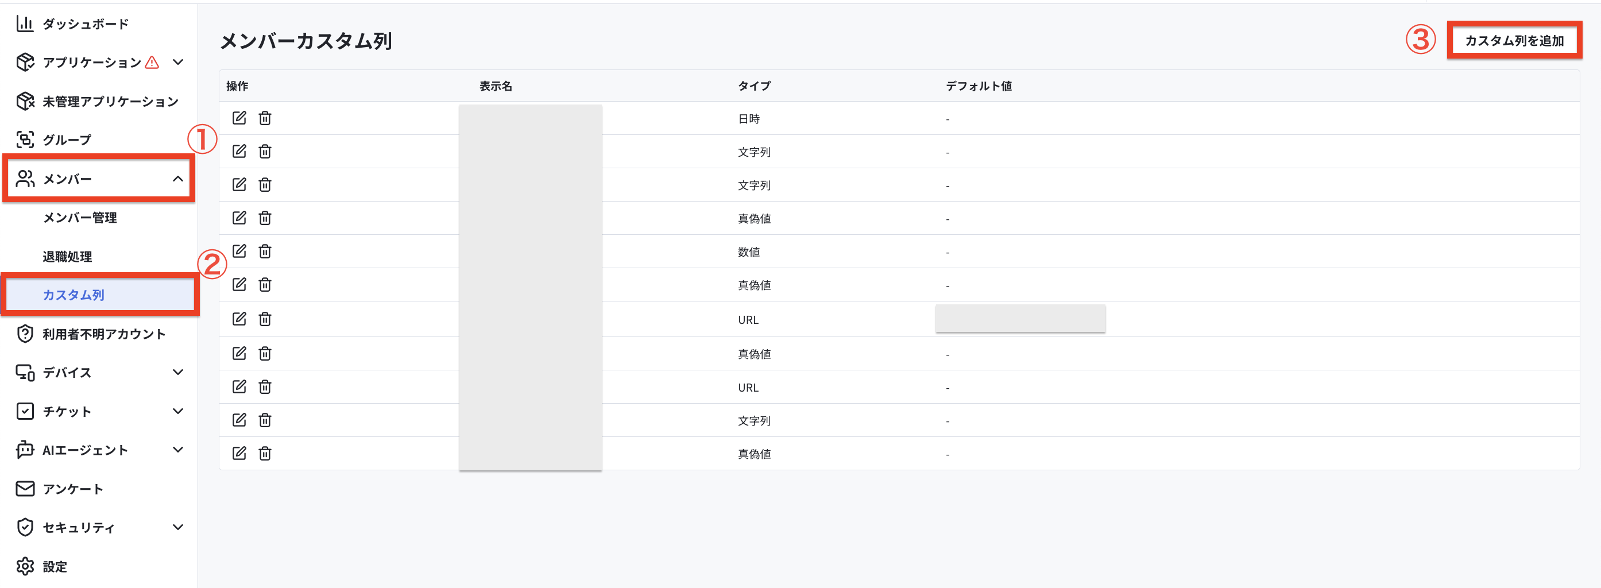Click the タイプ column header
The width and height of the screenshot is (1601, 588).
754,86
